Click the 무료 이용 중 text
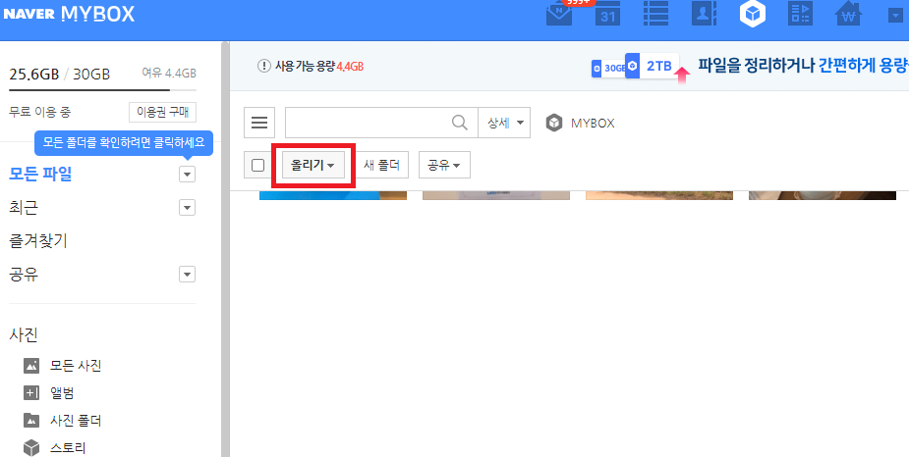This screenshot has width=909, height=457. pos(40,112)
